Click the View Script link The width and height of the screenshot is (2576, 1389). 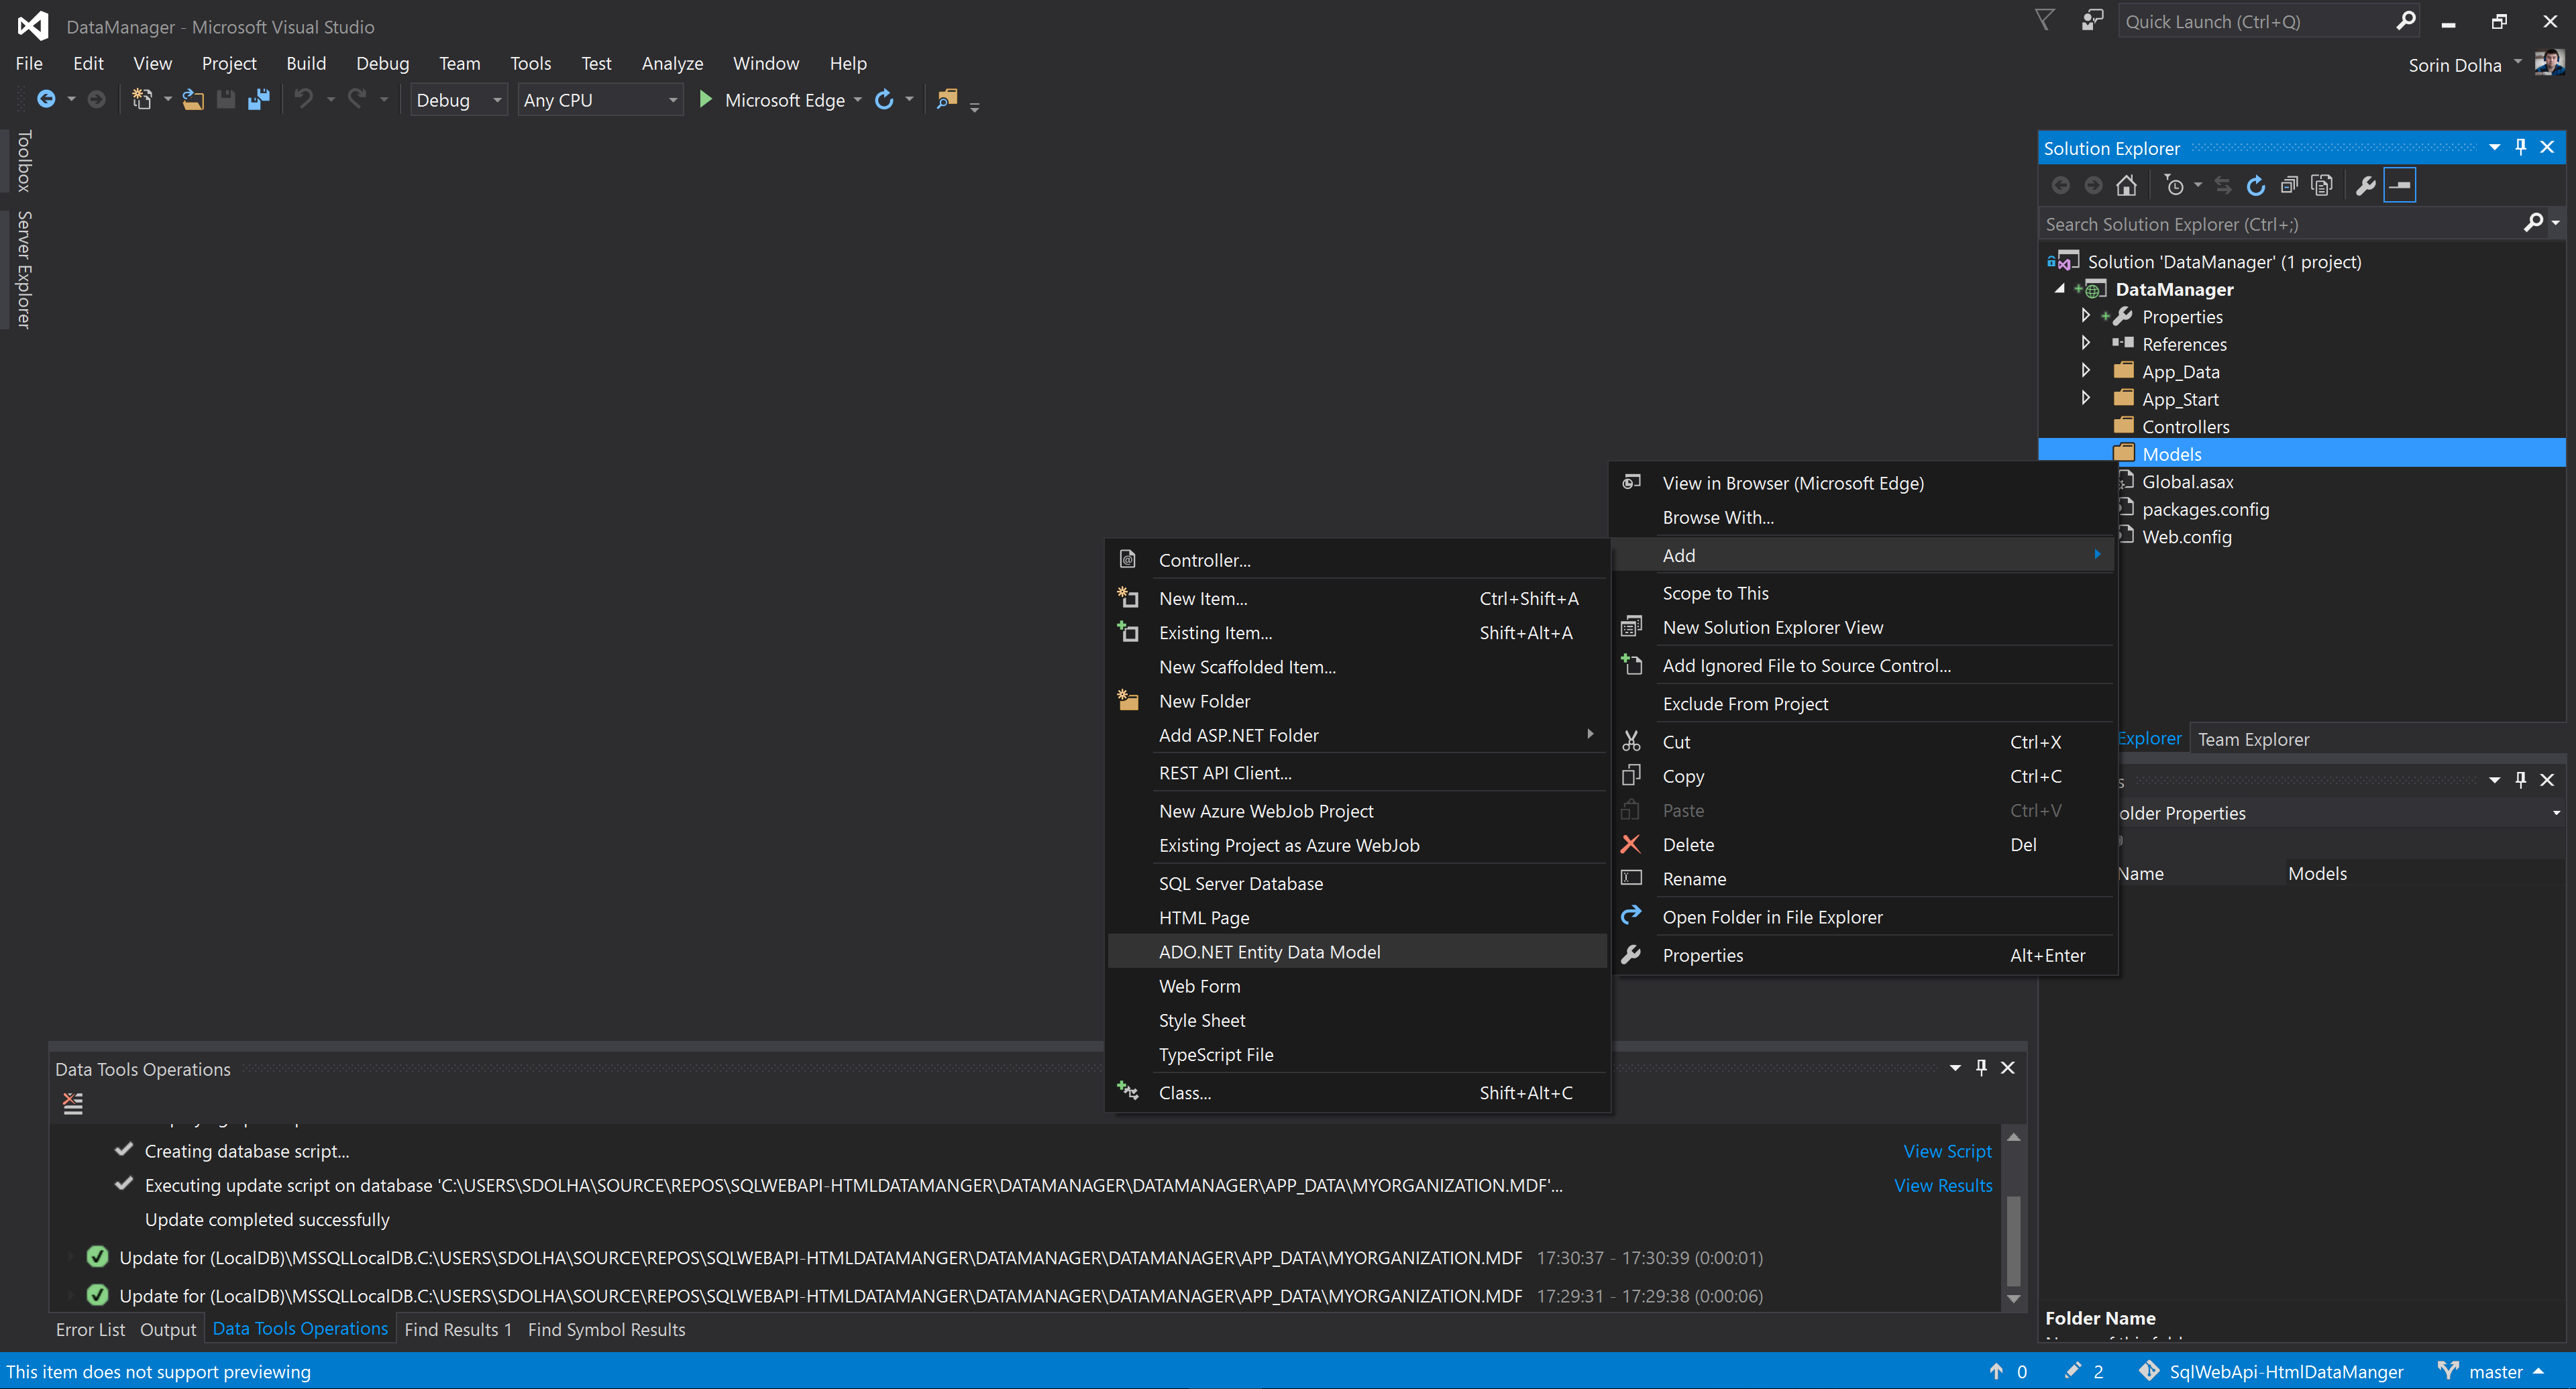(1946, 1150)
